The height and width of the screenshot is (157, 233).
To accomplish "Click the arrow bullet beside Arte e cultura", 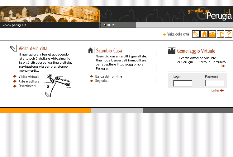I will coord(15,81).
